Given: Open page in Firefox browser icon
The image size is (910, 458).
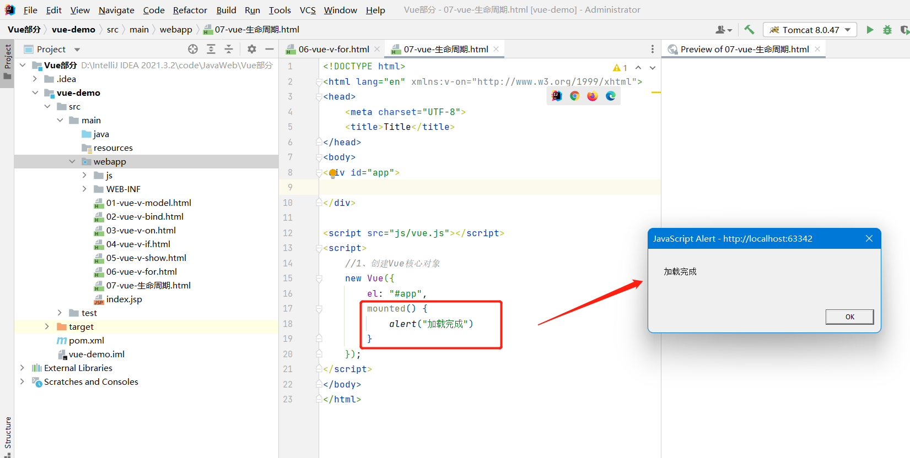Looking at the screenshot, I should tap(593, 96).
